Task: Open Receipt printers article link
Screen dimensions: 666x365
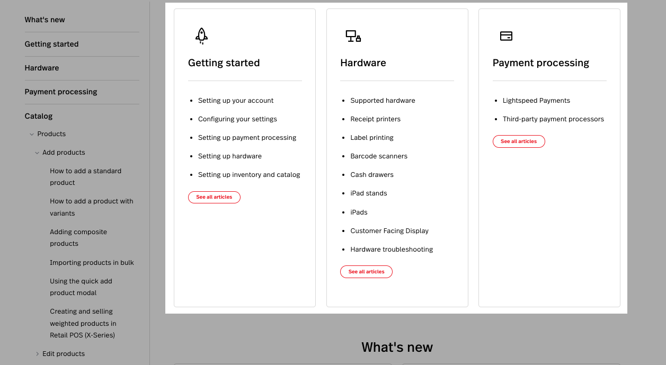Action: coord(375,119)
